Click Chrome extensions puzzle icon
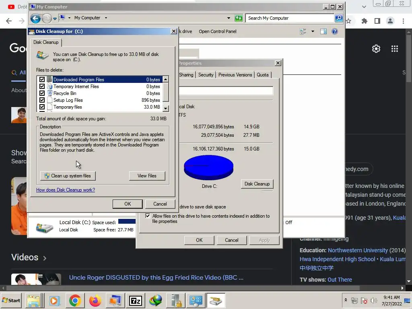Viewport: 412px width, 309px height. point(364,21)
